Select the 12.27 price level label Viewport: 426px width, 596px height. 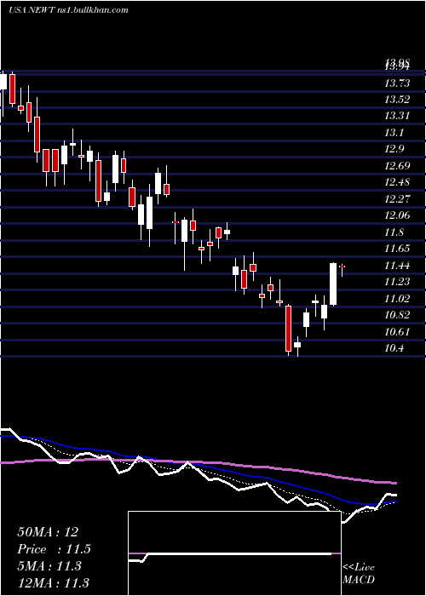click(397, 198)
